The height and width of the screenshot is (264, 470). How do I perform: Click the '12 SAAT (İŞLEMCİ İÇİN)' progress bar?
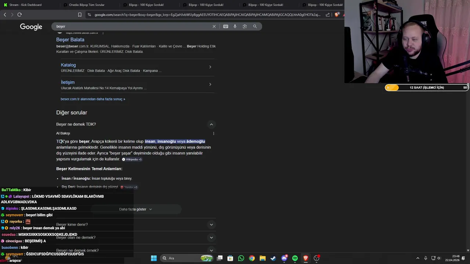click(x=427, y=88)
